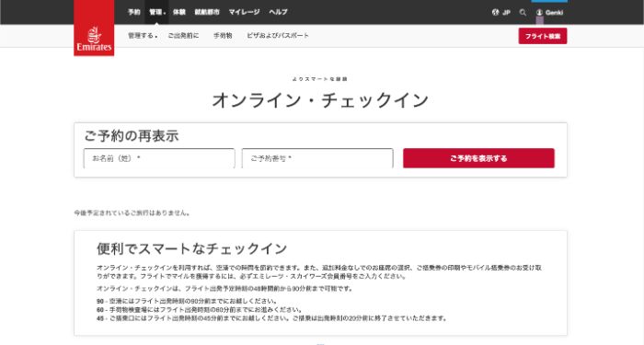Open the search magnifier icon
Image resolution: width=644 pixels, height=345 pixels.
(x=523, y=12)
